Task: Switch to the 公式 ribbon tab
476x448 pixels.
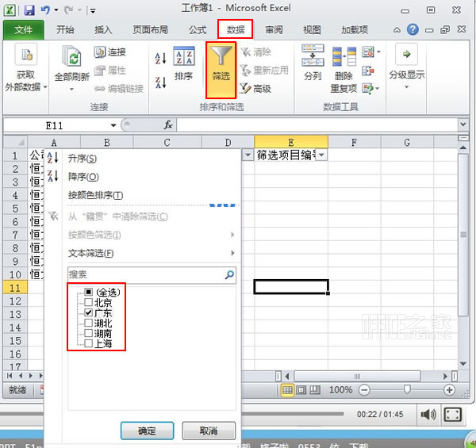Action: [198, 30]
